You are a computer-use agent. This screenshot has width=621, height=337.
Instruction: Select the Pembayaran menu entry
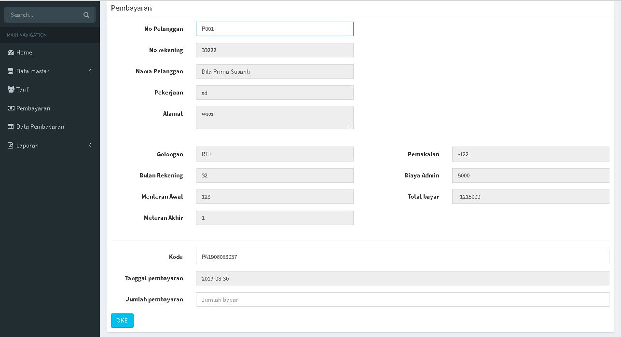[34, 108]
